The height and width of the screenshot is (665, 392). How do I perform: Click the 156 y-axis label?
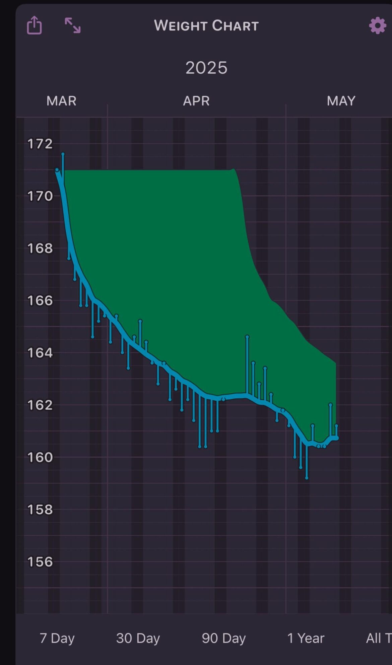pyautogui.click(x=40, y=562)
